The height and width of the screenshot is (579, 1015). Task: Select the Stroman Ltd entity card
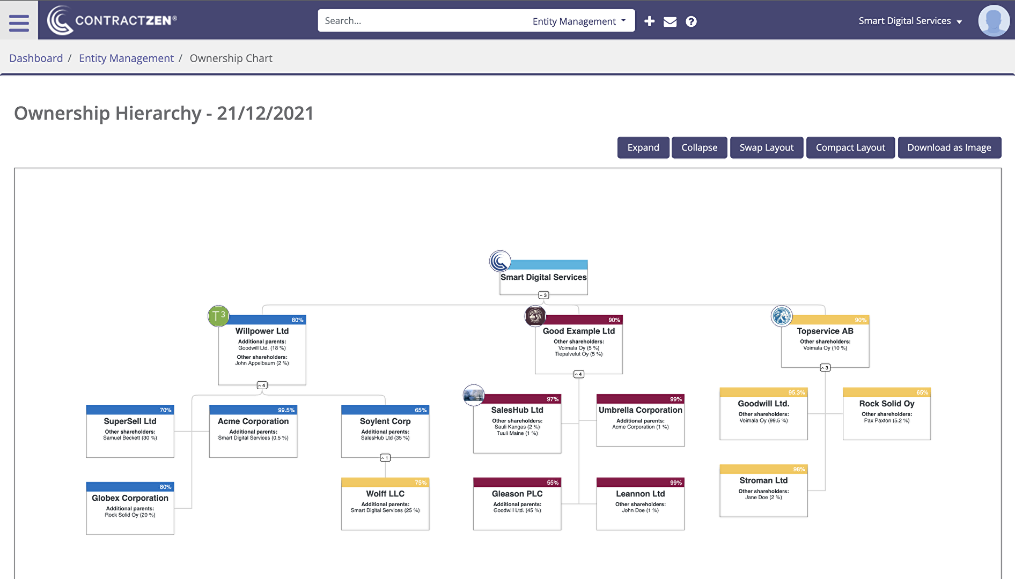tap(763, 491)
